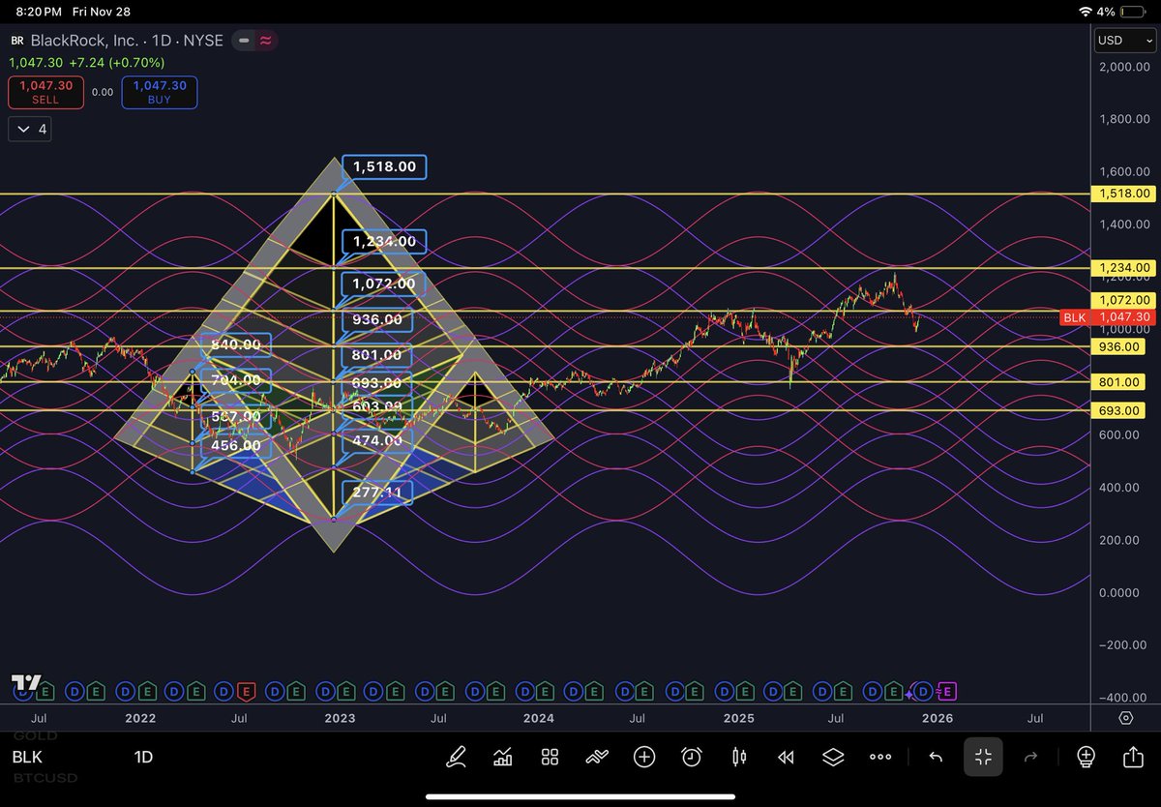Tap the grey minus pill beside NYSE
This screenshot has height=807, width=1161.
click(x=243, y=41)
